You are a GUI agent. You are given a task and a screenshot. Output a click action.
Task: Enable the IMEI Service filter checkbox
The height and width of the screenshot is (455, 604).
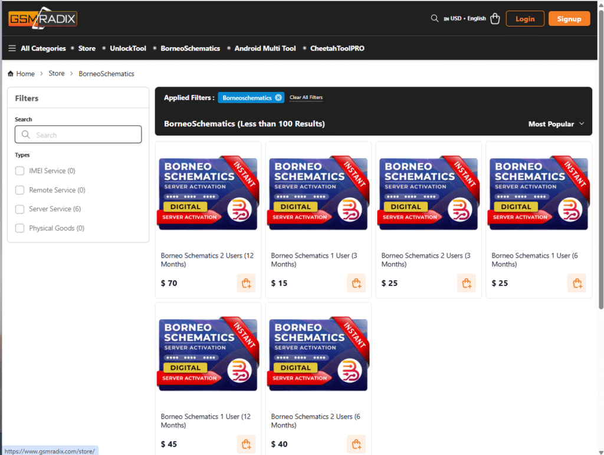19,170
